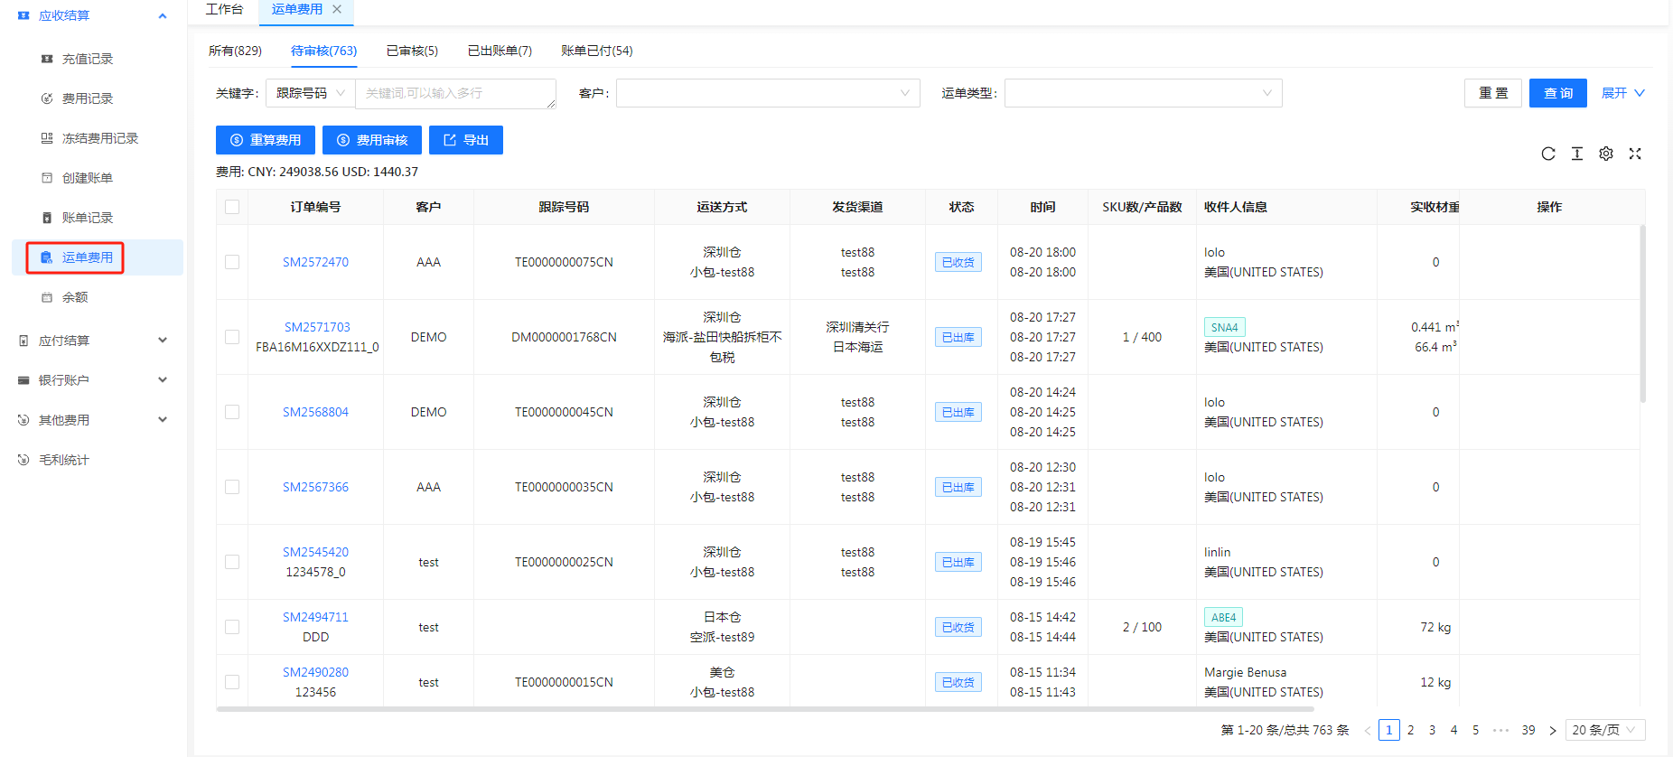Expand the 银行账户 menu group
Image resolution: width=1673 pixels, height=757 pixels.
click(163, 380)
